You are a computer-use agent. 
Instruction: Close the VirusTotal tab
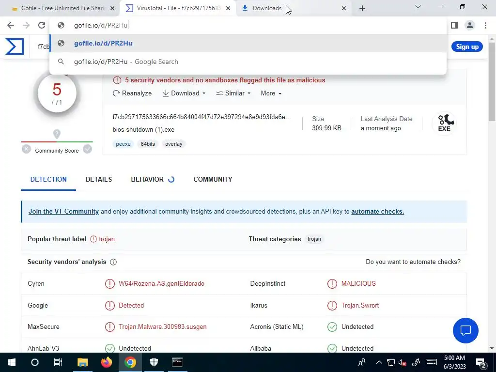(228, 9)
